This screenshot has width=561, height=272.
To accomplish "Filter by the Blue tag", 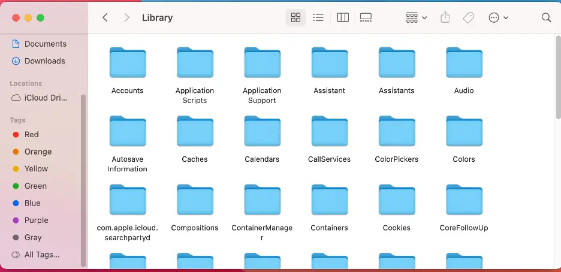I will point(26,203).
